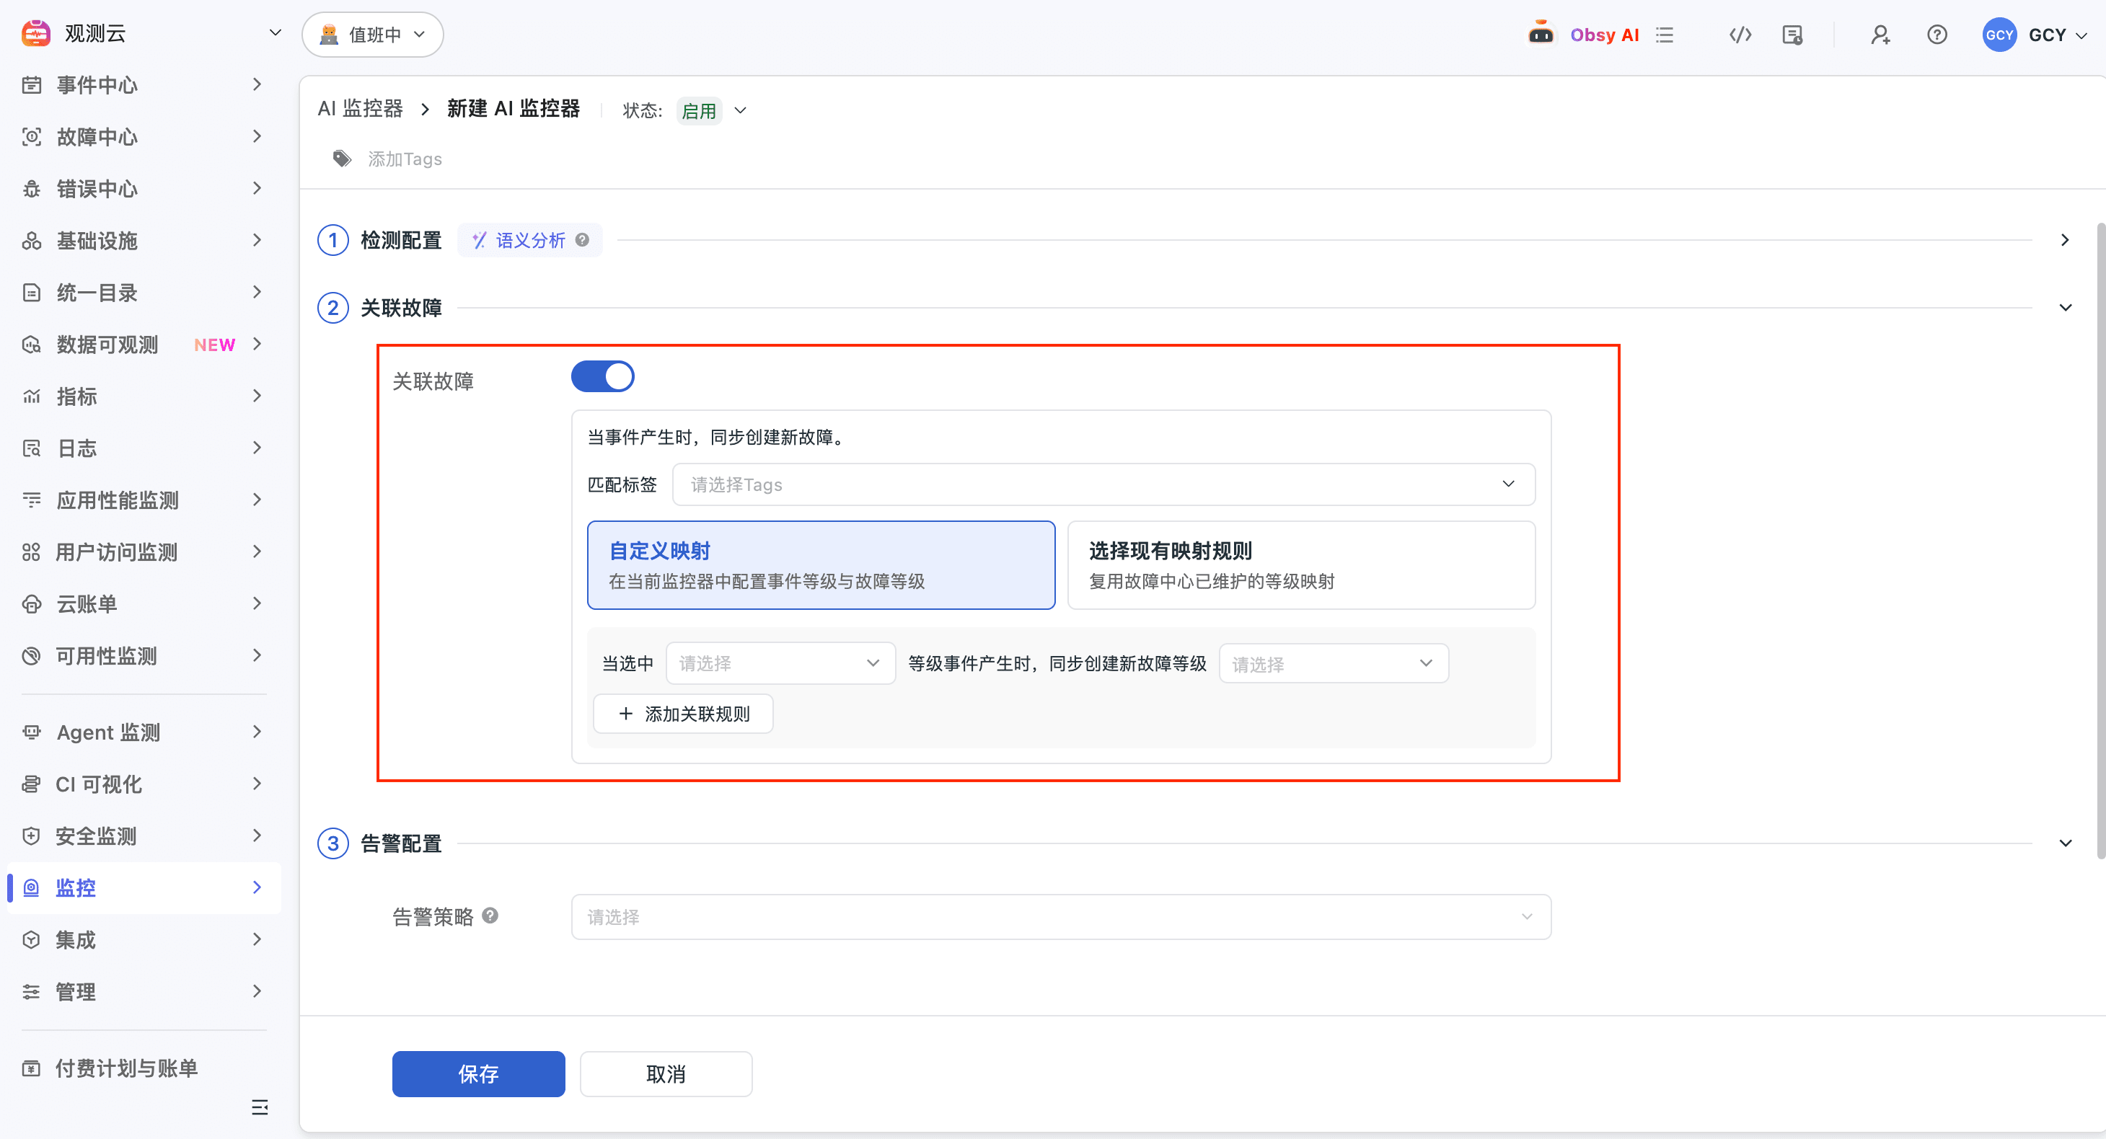The height and width of the screenshot is (1139, 2106).
Task: Collapse sidebar with bottom menu icon
Action: pos(260,1108)
